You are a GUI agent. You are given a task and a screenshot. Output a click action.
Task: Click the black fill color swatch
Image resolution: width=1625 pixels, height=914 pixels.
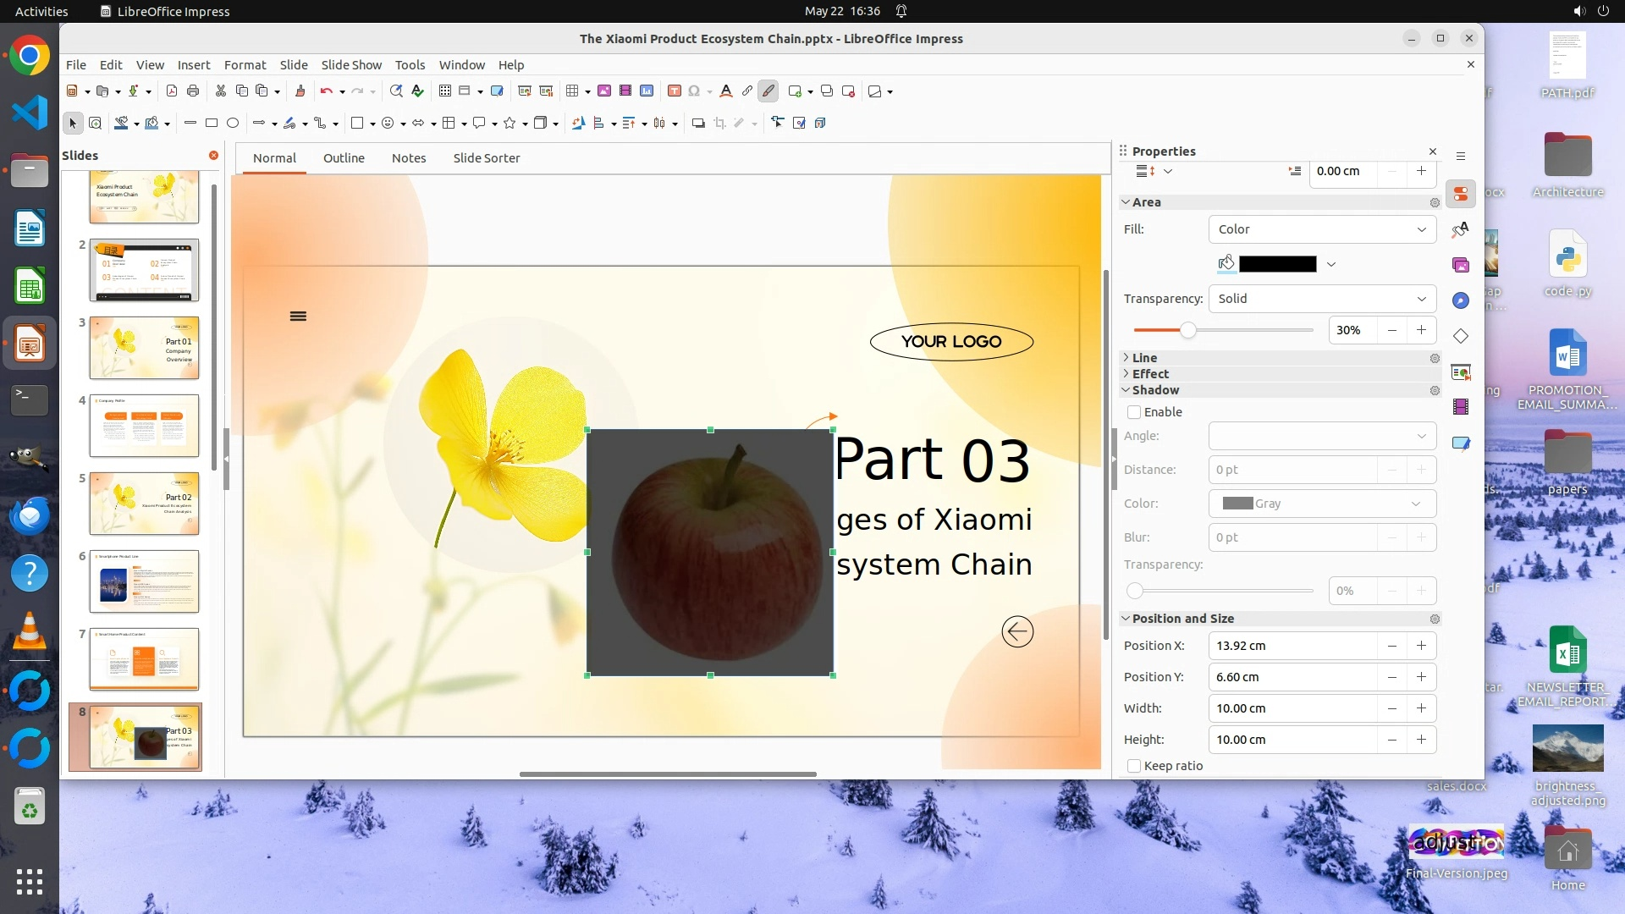tap(1277, 264)
